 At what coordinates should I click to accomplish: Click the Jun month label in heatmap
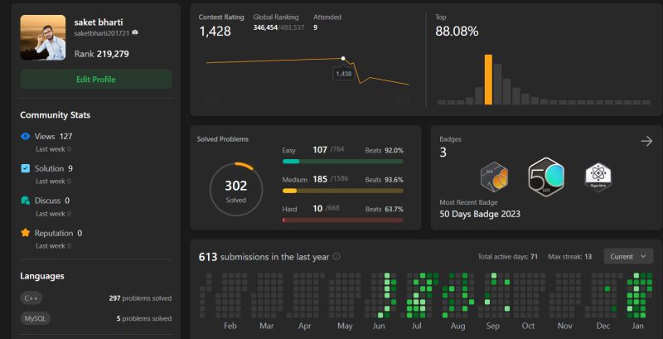point(379,326)
